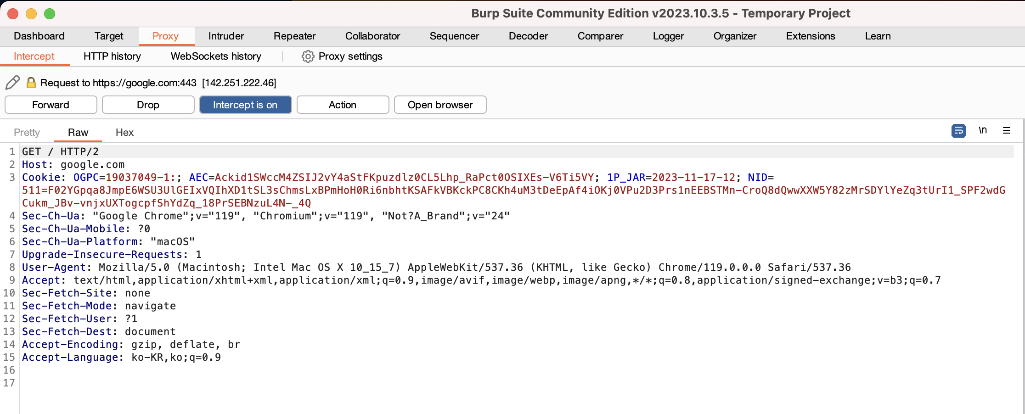
Task: Switch to the Learn tab
Action: coord(878,36)
